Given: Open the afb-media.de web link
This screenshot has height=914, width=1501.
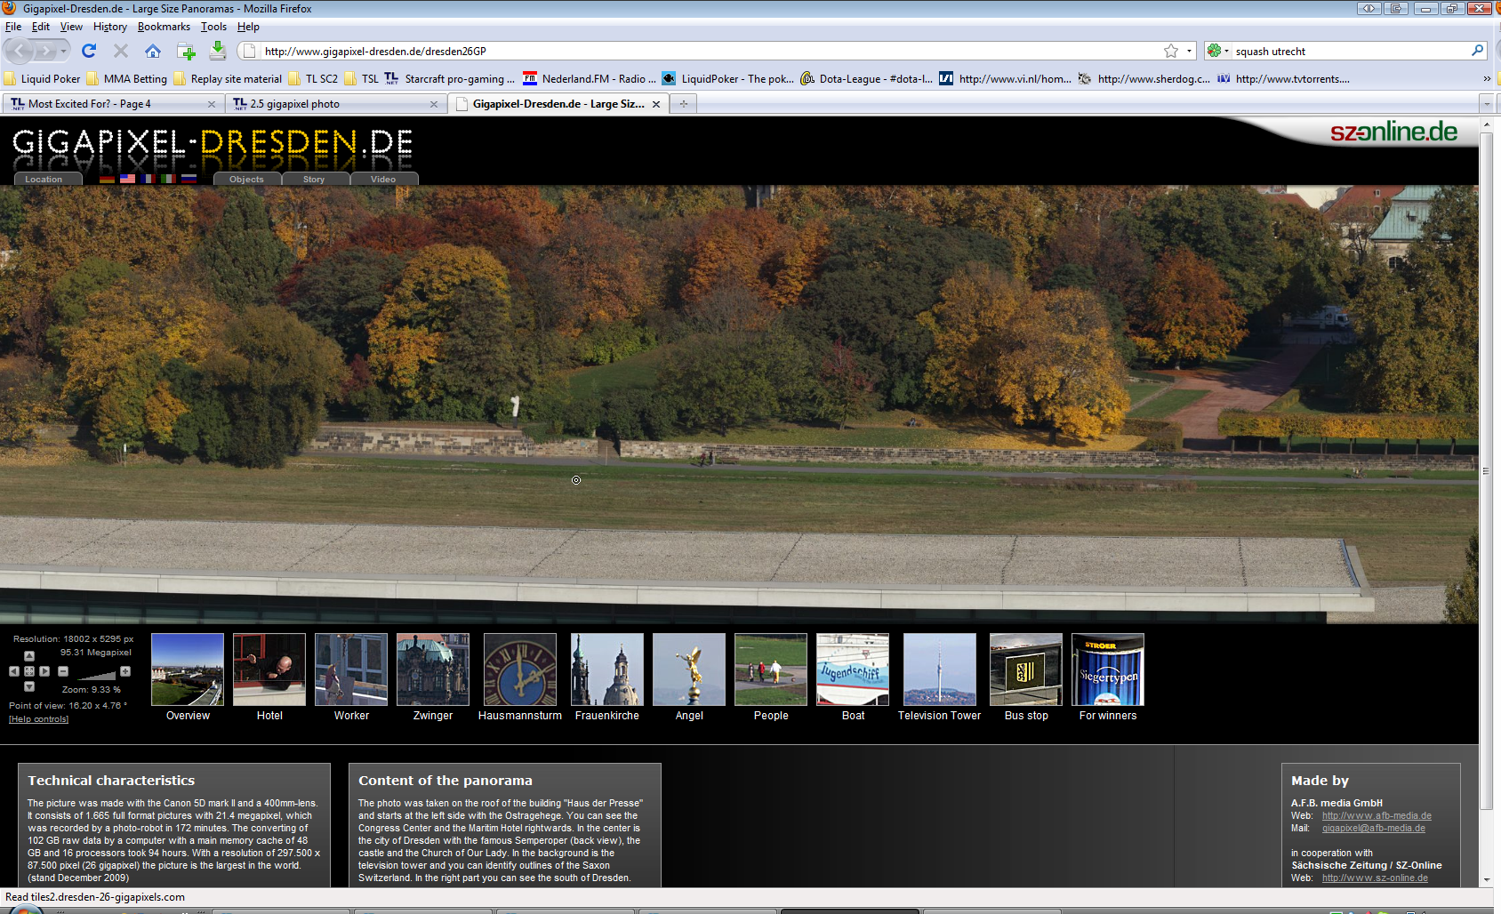Looking at the screenshot, I should (x=1377, y=815).
